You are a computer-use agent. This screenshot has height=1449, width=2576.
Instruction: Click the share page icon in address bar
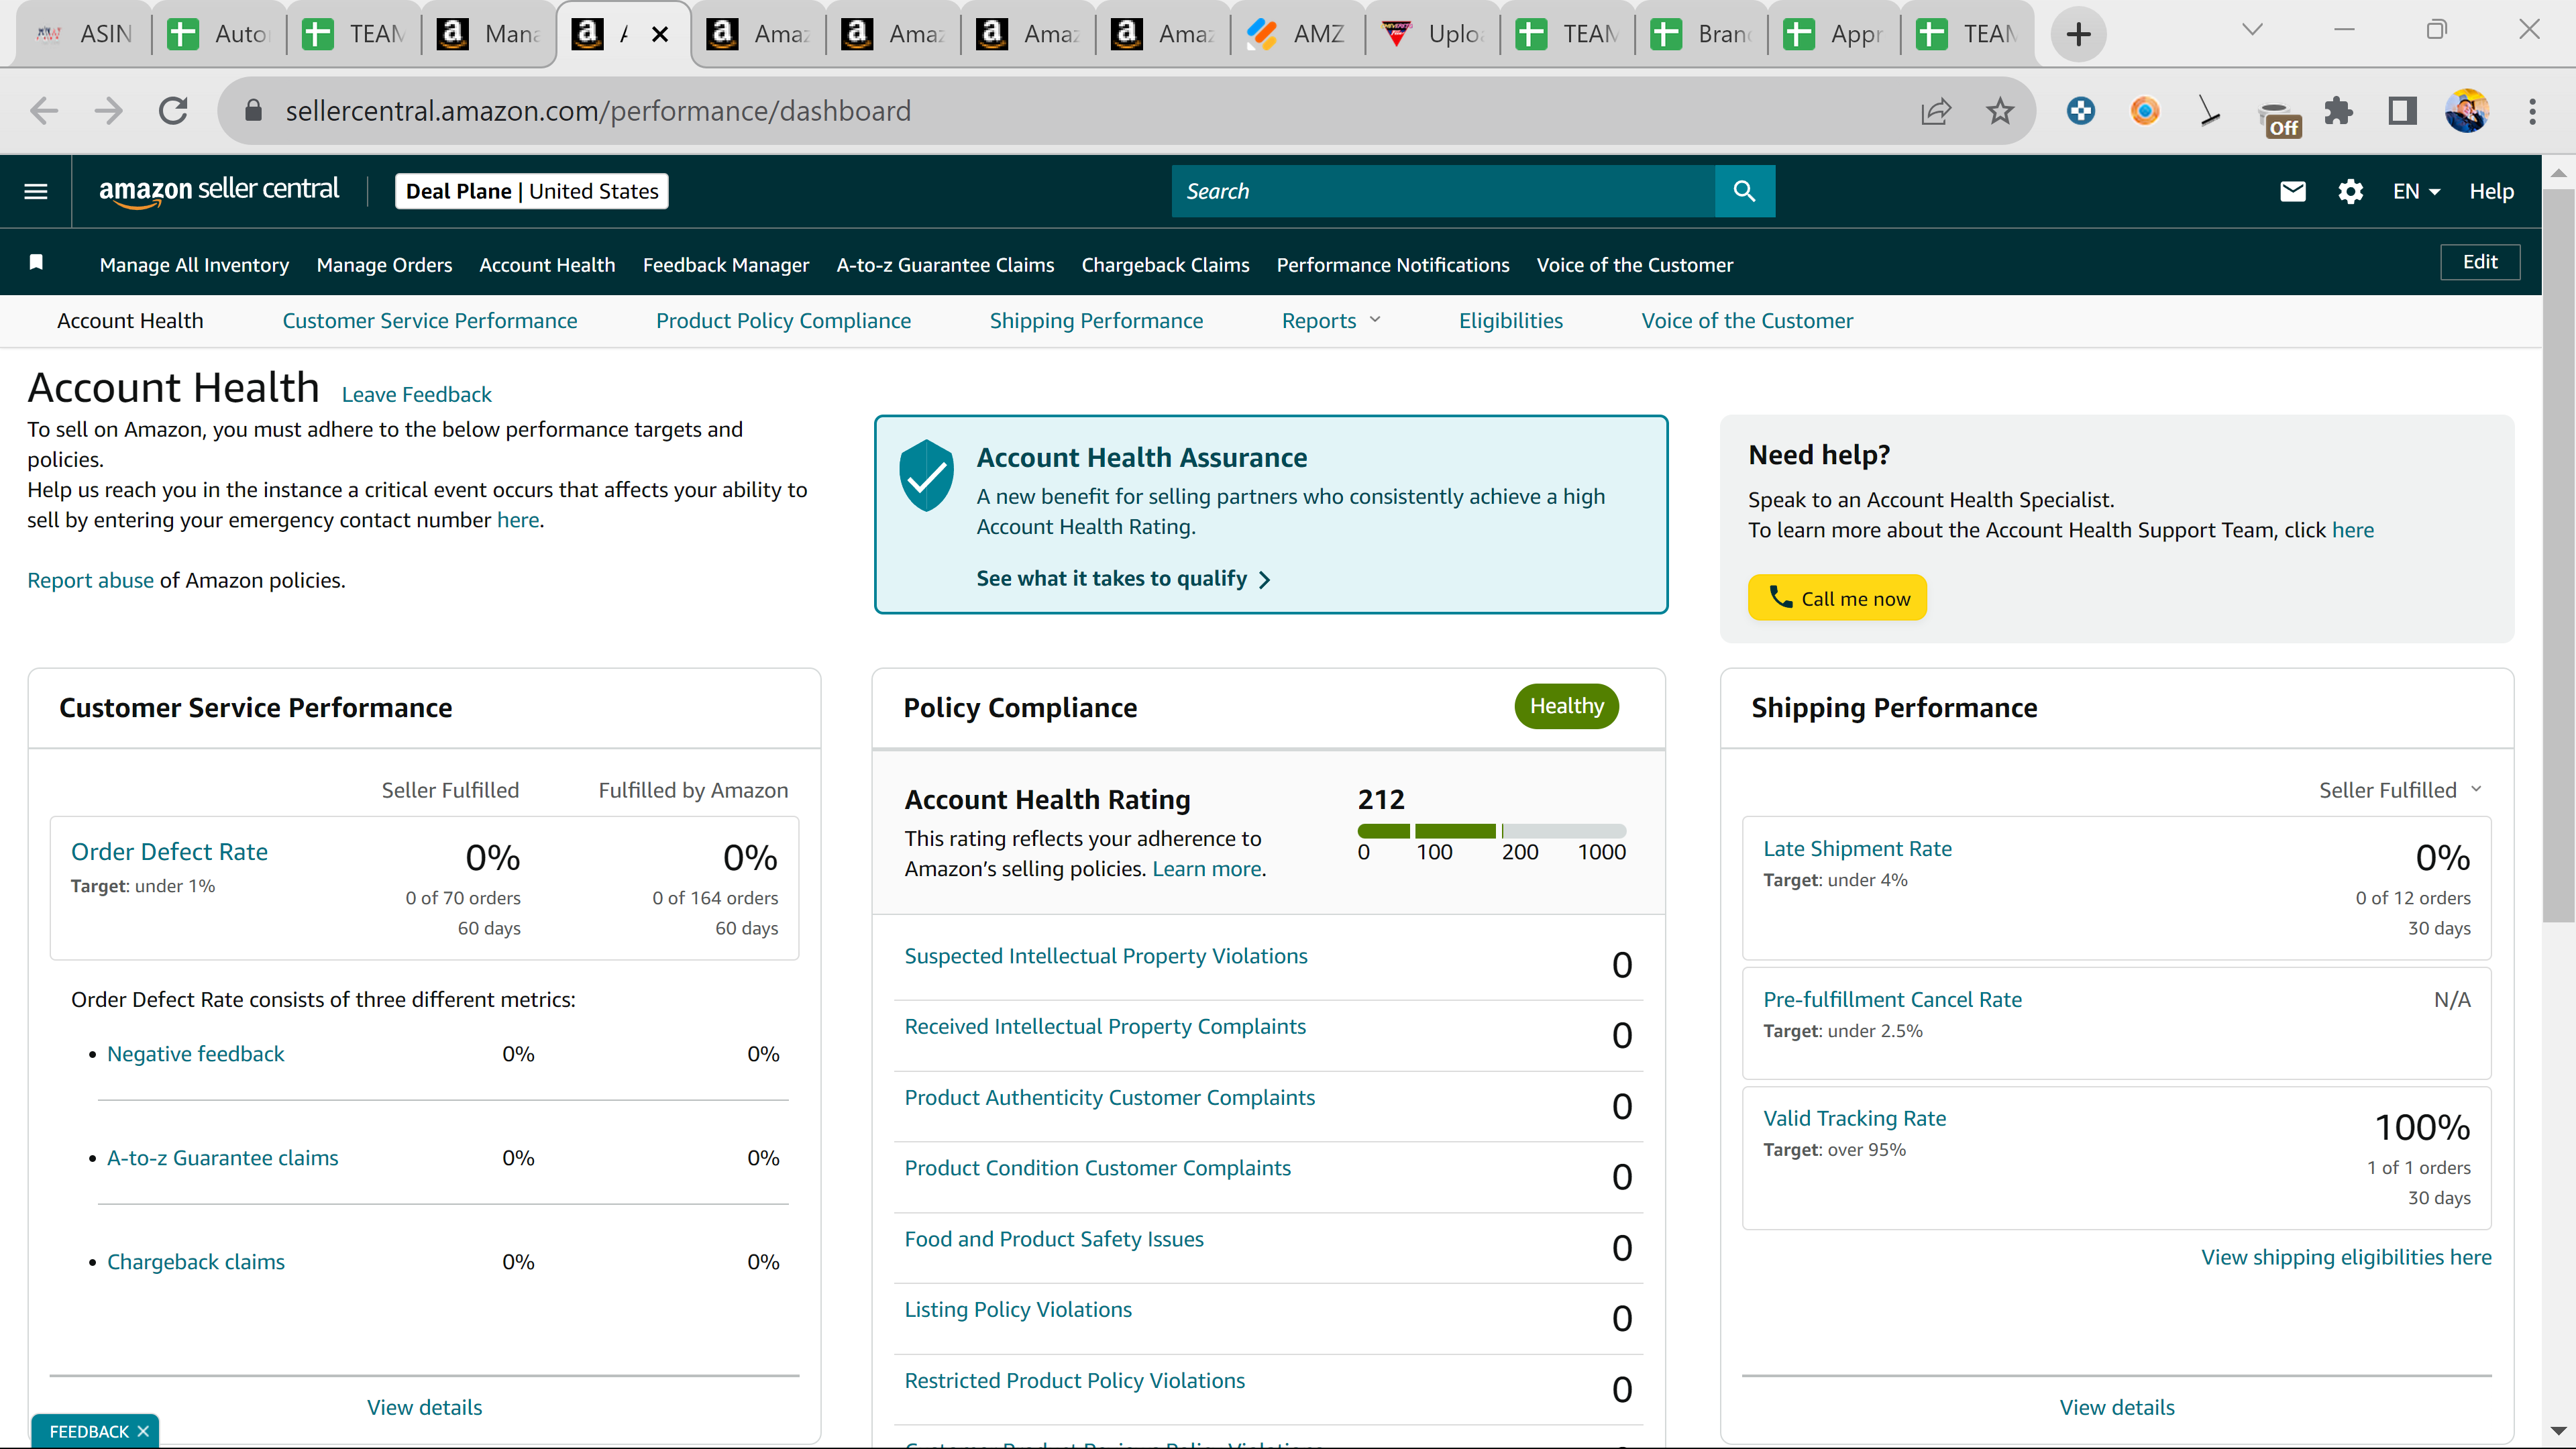pyautogui.click(x=1936, y=111)
